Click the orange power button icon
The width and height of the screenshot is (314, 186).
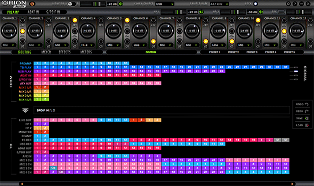click(x=32, y=4)
